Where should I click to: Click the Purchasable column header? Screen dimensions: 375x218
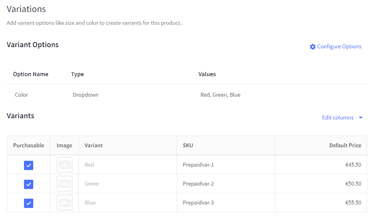click(x=29, y=145)
